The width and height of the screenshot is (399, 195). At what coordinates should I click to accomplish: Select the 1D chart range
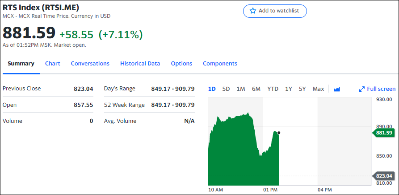click(x=212, y=89)
